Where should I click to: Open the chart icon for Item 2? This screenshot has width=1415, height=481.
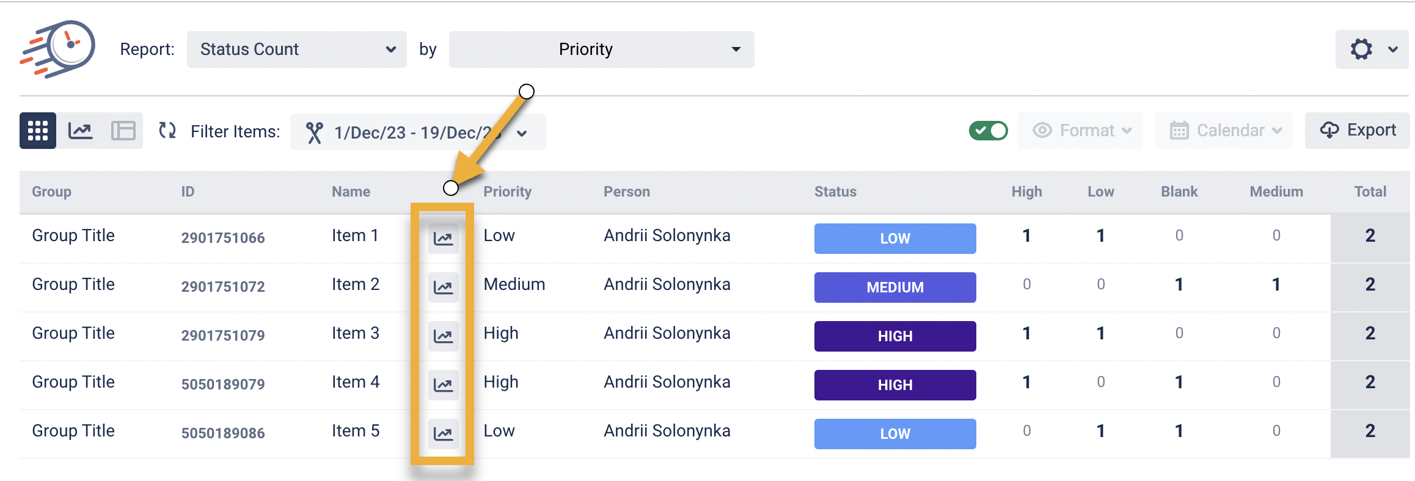pos(443,287)
